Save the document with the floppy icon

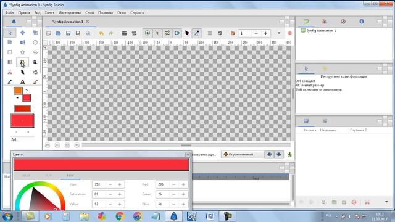pos(68,33)
